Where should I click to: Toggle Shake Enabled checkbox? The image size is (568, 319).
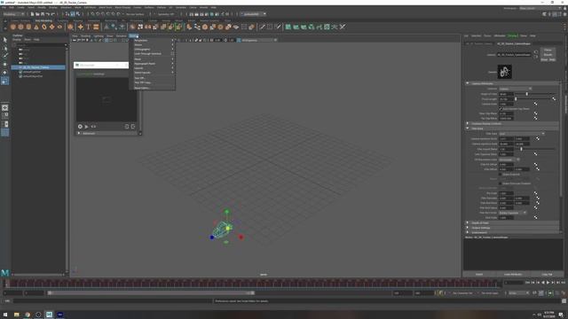click(501, 175)
